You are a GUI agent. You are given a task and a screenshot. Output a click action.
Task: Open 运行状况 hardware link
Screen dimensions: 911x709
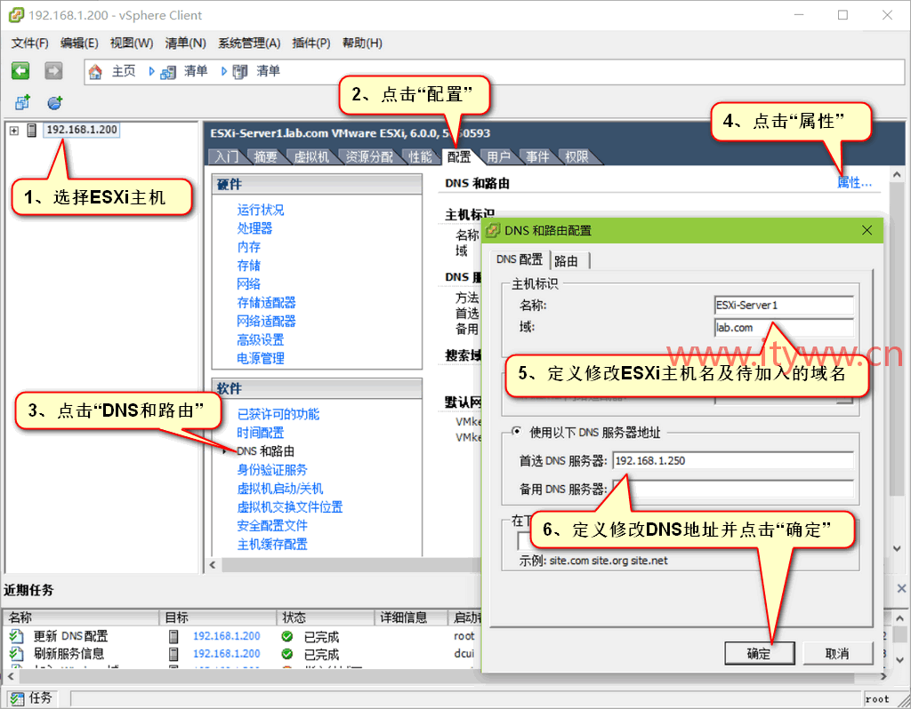261,210
